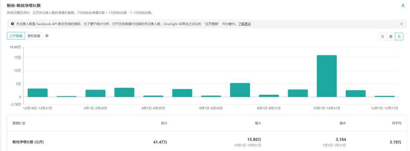Viewport: 410px width, 151px height.
Task: Click the 8月1日-8月31日 x-axis label
Action: [x=269, y=108]
